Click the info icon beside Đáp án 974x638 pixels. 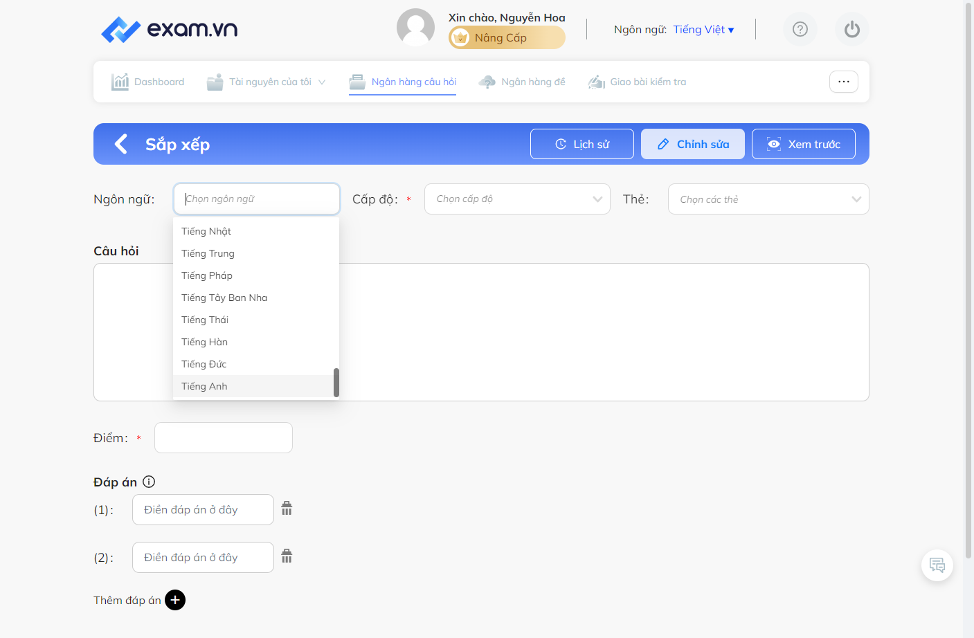pos(149,482)
